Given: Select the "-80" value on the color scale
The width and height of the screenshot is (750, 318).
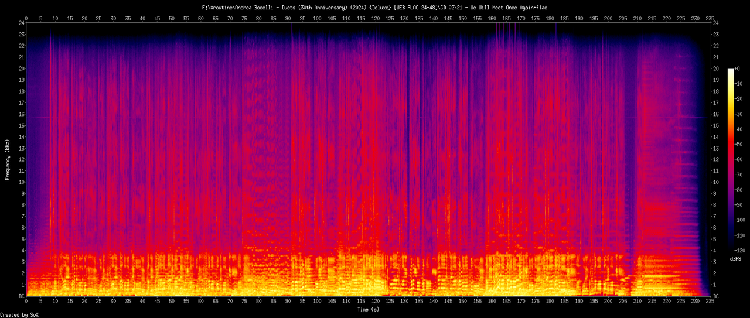Looking at the screenshot, I should point(739,190).
